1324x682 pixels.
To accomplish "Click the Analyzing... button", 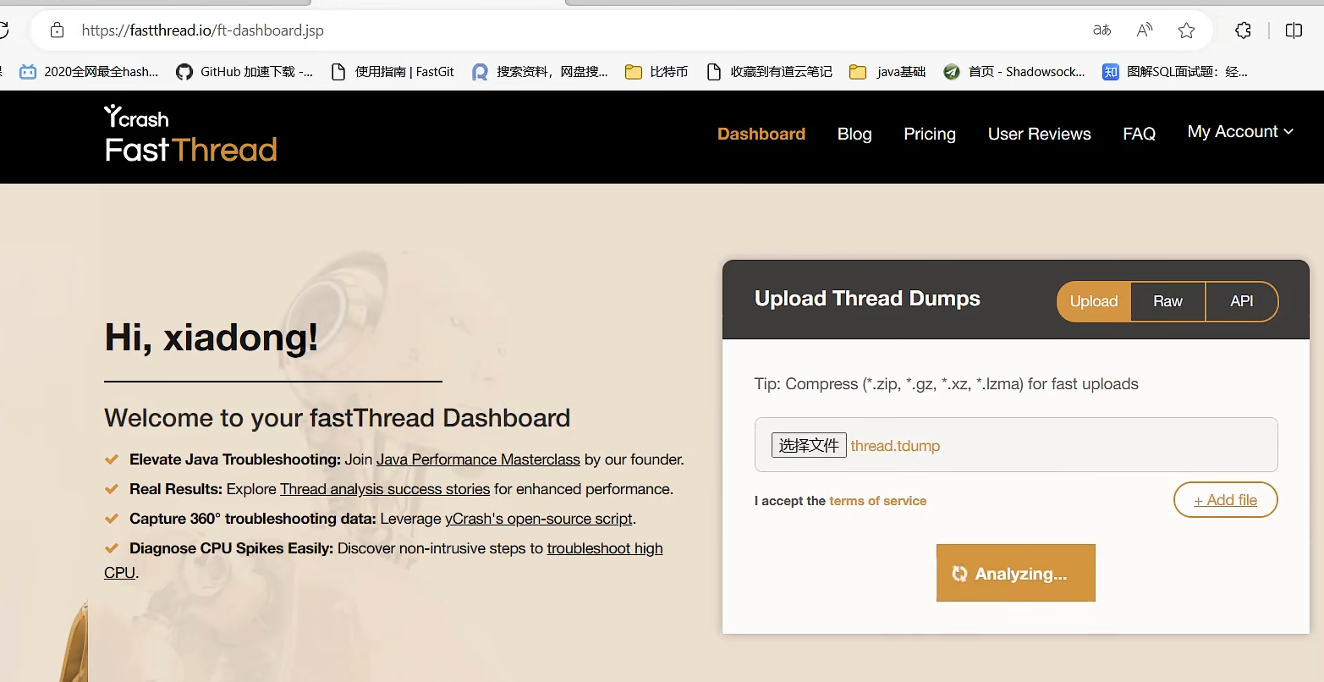I will pos(1016,573).
